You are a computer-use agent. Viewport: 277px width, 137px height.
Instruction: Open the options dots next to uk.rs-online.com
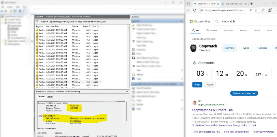225,104
